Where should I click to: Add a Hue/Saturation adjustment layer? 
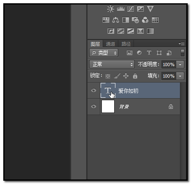tap(106, 20)
